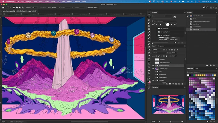Image resolution: width=218 pixels, height=123 pixels.
Task: Add a layer mask icon
Action: 170,84
